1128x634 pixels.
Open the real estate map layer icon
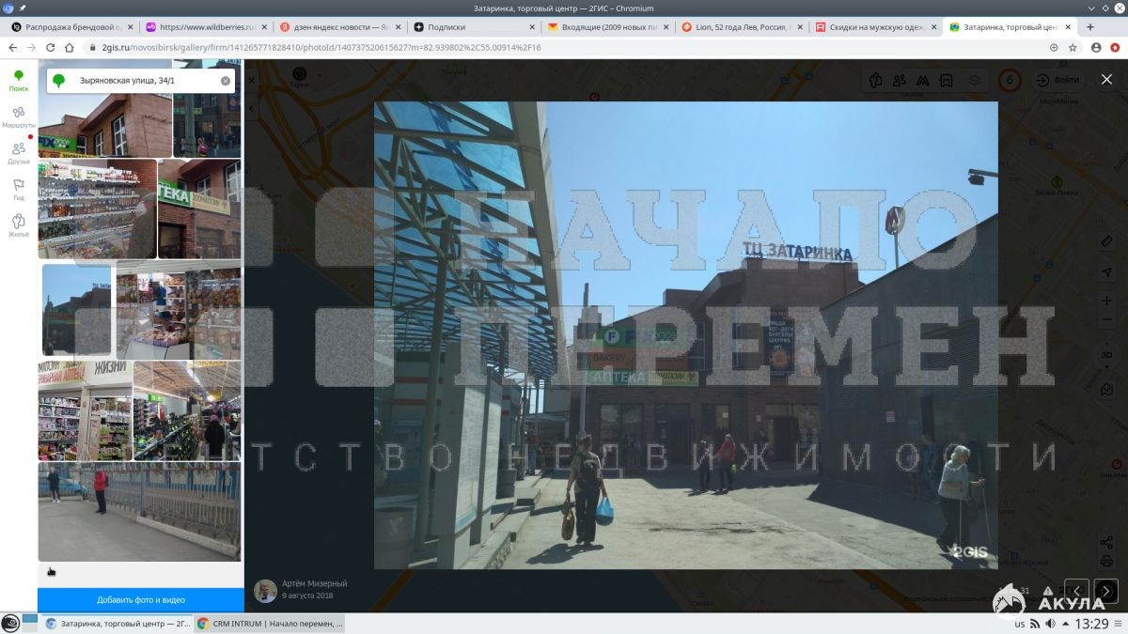(876, 80)
